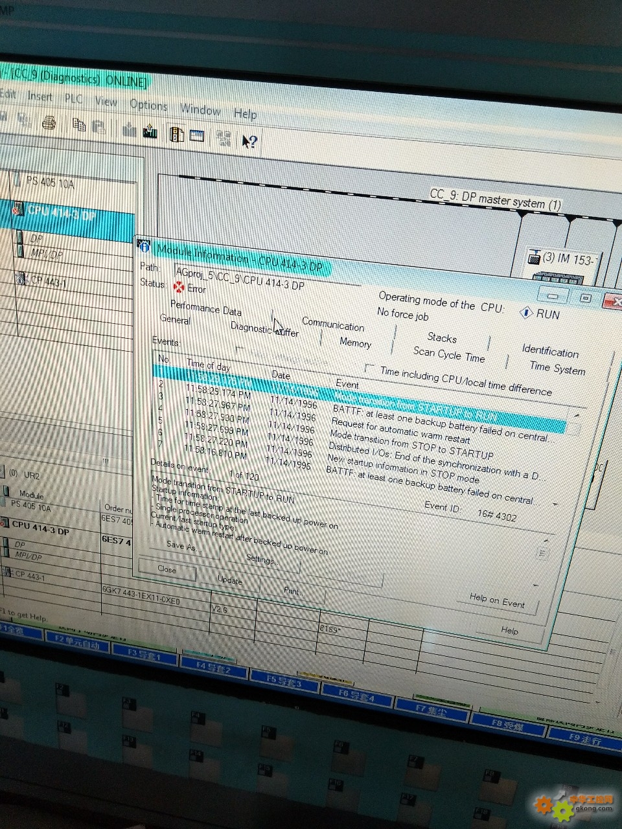Click the Update button
The width and height of the screenshot is (622, 829).
click(x=229, y=580)
